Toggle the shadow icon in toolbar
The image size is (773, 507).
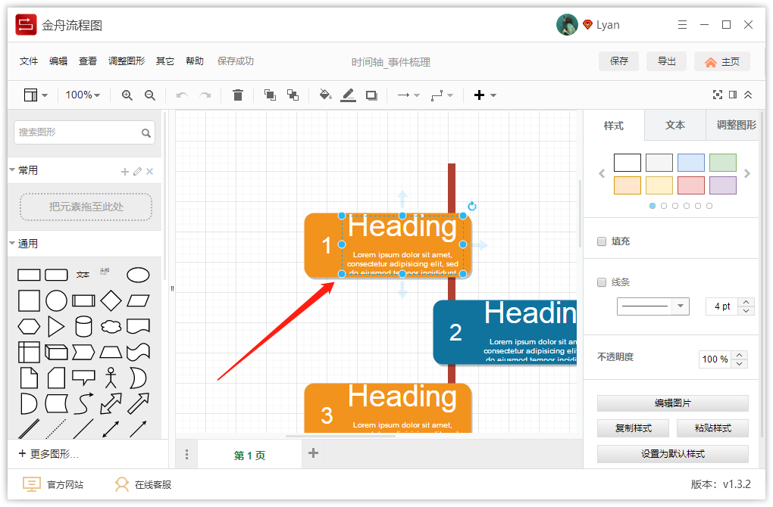(x=371, y=95)
